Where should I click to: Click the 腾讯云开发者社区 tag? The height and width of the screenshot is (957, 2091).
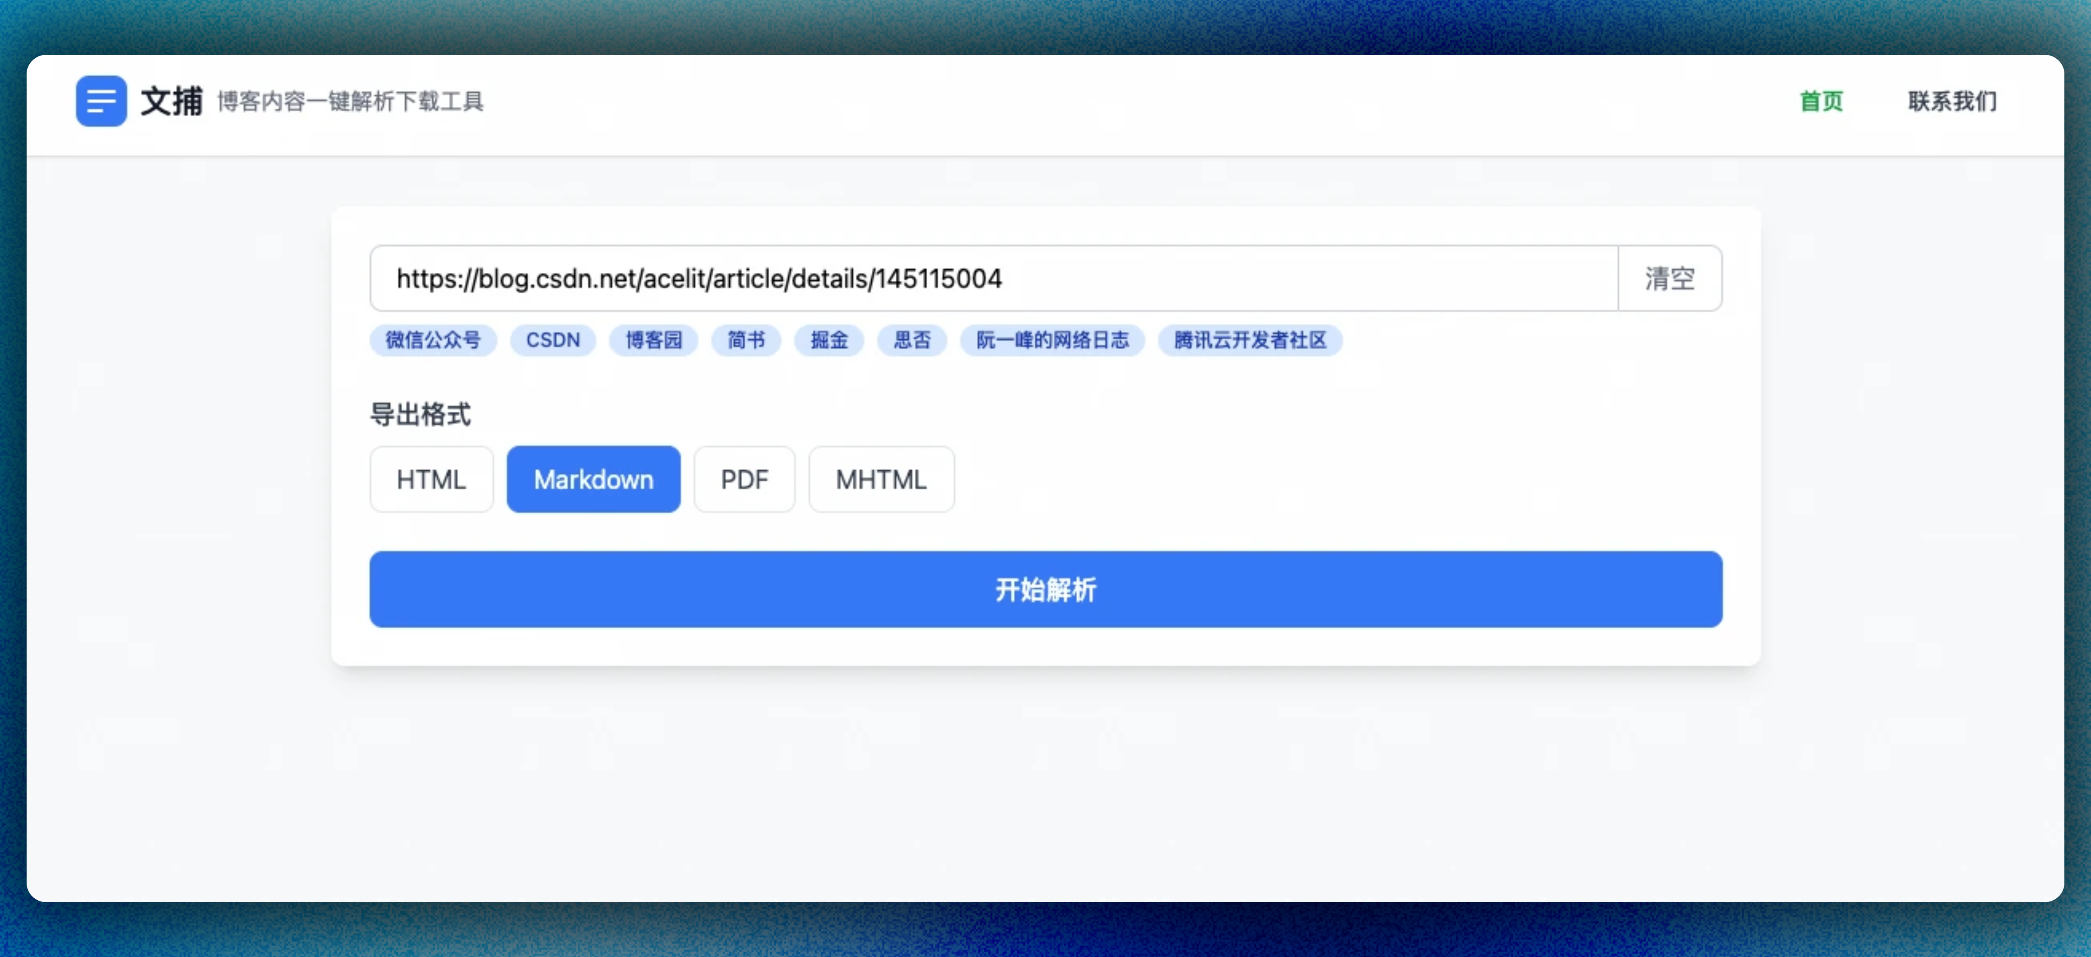click(1250, 340)
